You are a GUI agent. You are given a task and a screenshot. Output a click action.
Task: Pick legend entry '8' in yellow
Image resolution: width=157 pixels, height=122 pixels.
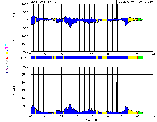(7, 53)
